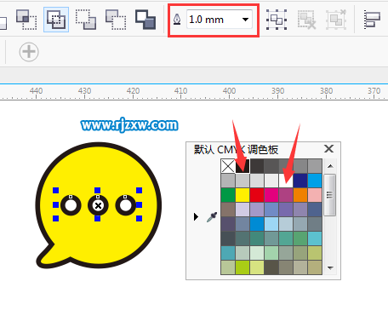Select the eyedropper tool in palette
The height and width of the screenshot is (316, 388).
212,217
